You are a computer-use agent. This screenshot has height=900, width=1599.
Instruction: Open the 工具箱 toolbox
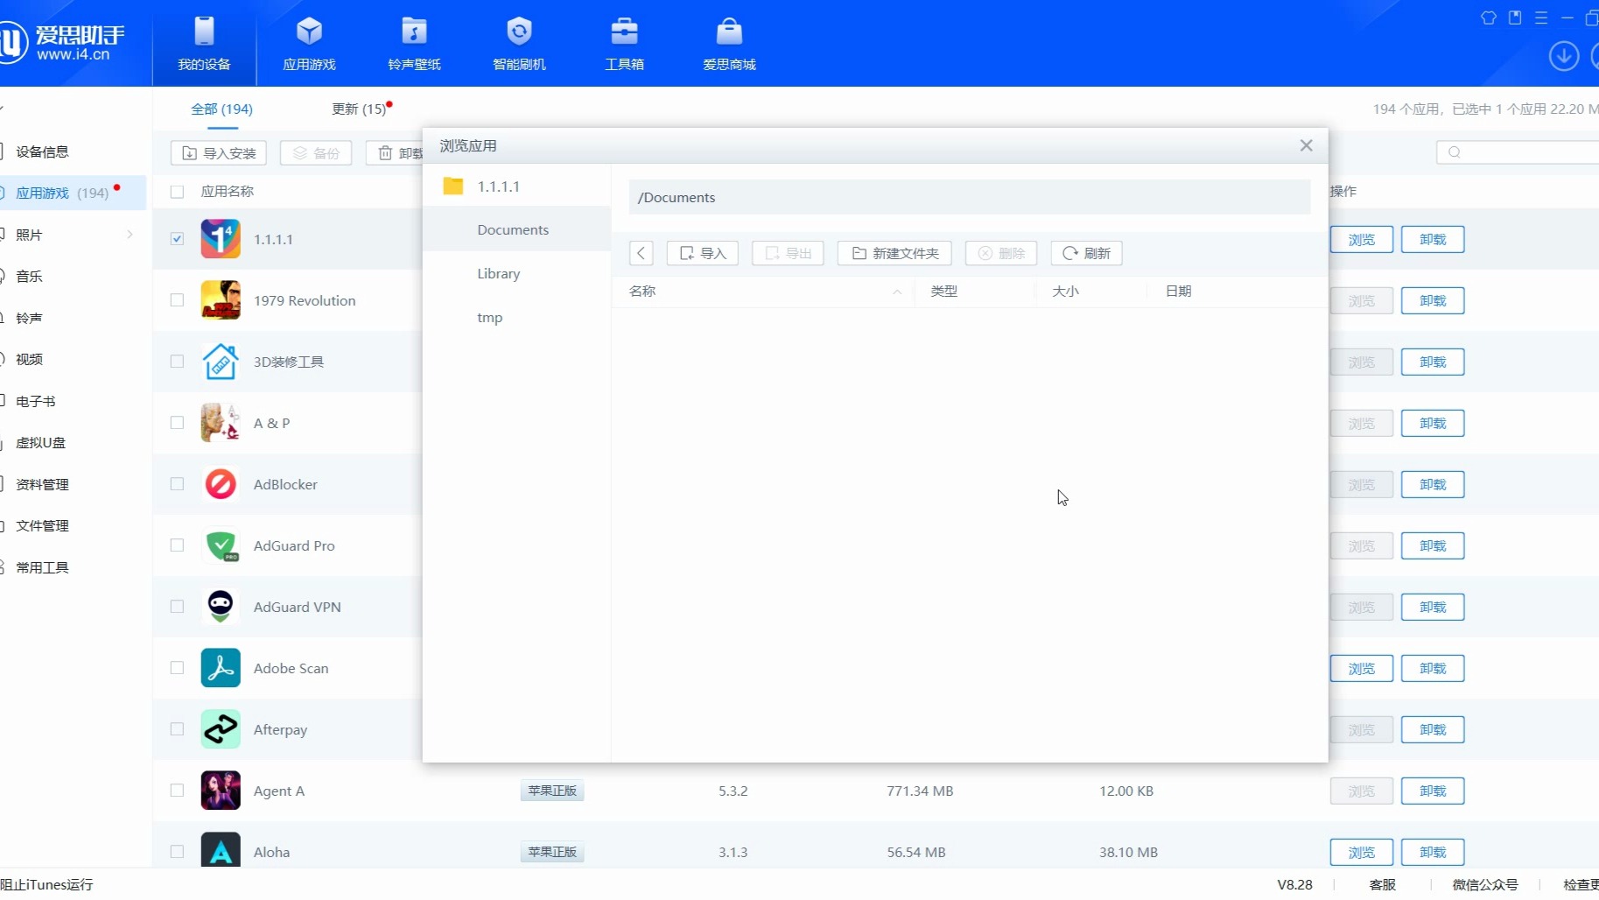624,44
